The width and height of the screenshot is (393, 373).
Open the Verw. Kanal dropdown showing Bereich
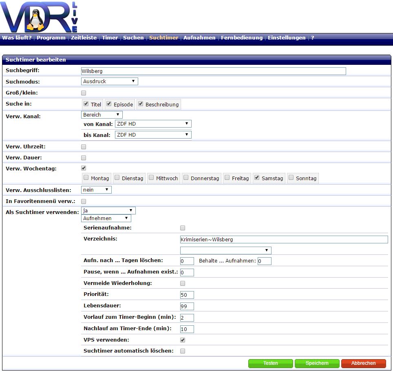coord(102,115)
